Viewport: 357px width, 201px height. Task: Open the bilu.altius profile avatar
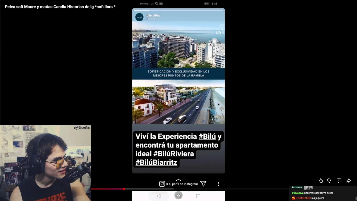click(x=139, y=17)
